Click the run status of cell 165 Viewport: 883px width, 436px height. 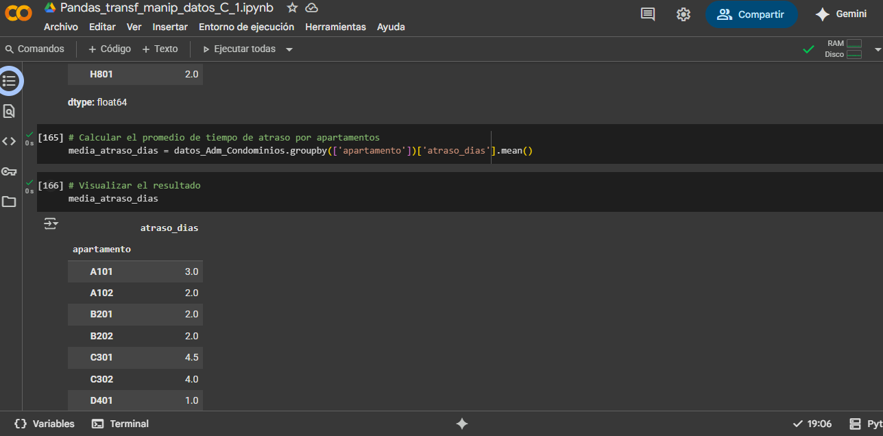coord(29,138)
